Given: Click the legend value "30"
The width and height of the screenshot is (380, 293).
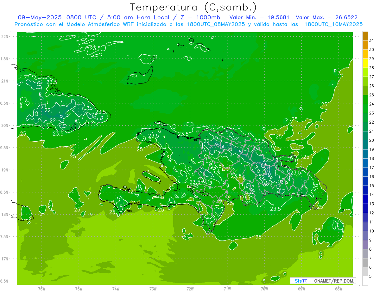Looking at the screenshot, I should pyautogui.click(x=372, y=50).
